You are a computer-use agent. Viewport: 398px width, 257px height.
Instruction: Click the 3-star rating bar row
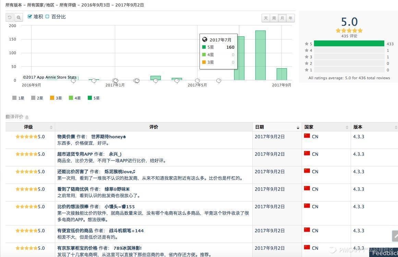coord(349,57)
